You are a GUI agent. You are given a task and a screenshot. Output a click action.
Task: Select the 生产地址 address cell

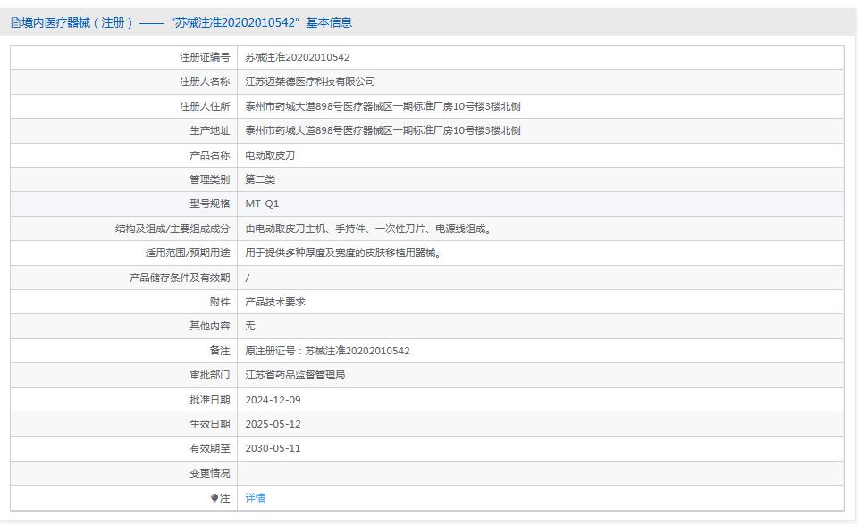coord(384,130)
